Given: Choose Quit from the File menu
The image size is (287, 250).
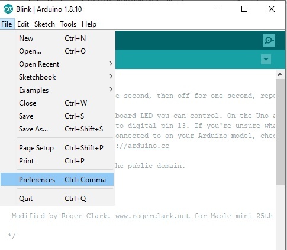Looking at the screenshot, I should click(57, 199).
